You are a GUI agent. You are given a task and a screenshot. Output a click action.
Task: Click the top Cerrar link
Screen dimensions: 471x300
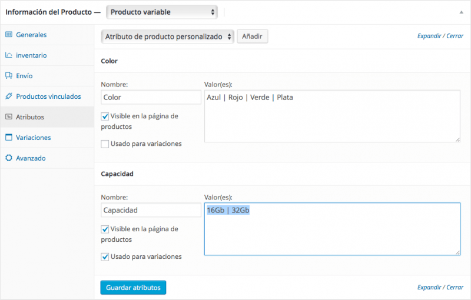point(455,36)
